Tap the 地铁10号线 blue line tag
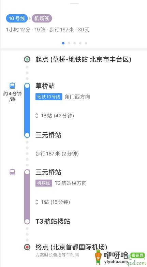The image size is (147, 267). (49, 97)
